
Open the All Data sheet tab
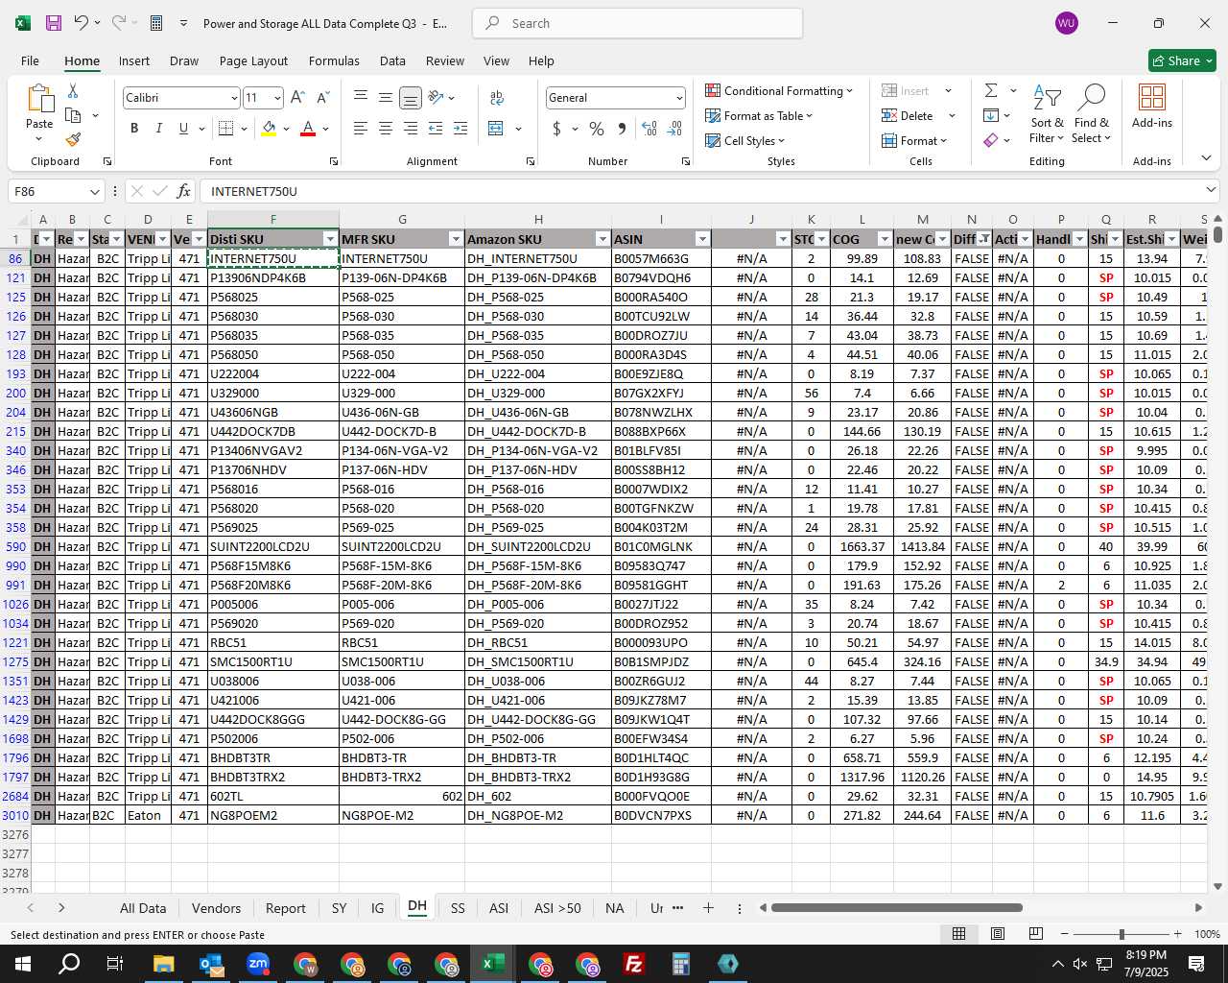(x=143, y=908)
